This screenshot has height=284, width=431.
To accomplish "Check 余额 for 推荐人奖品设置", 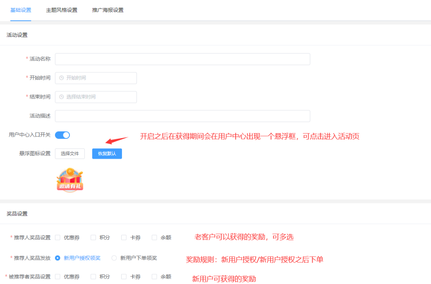I will click(x=154, y=238).
